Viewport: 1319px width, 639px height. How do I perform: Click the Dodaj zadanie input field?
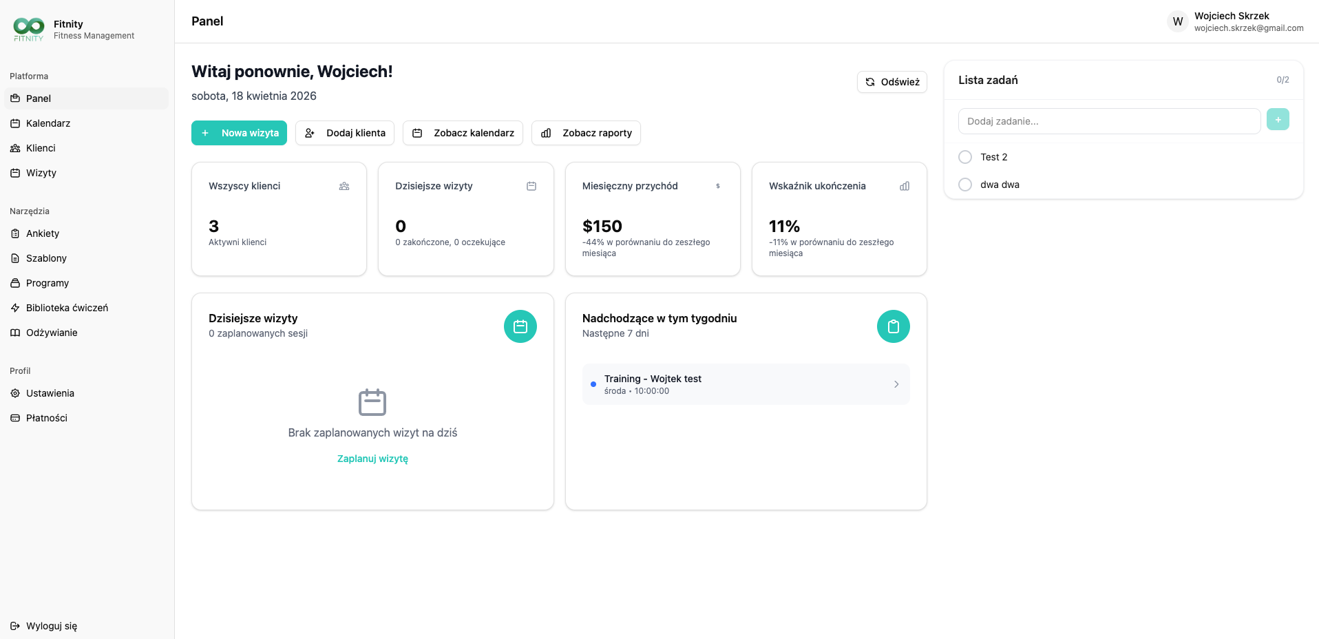(1108, 121)
